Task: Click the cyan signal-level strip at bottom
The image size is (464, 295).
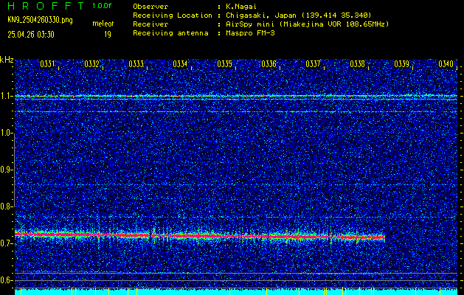Action: tap(236, 292)
